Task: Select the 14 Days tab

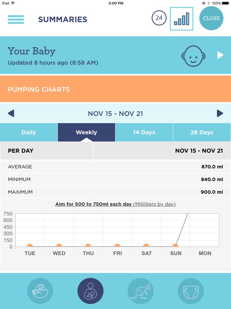Action: tap(144, 132)
